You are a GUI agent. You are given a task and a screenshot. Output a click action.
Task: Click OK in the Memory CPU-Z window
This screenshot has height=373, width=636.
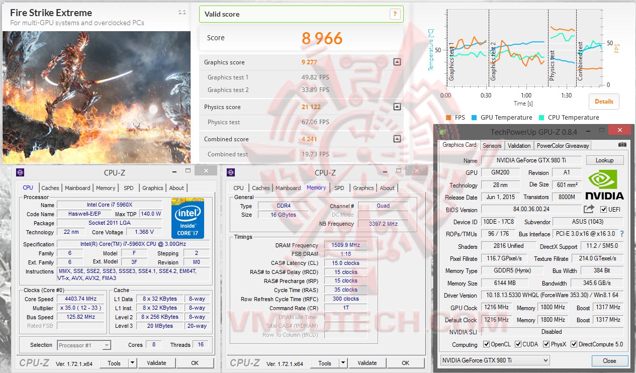tap(405, 363)
